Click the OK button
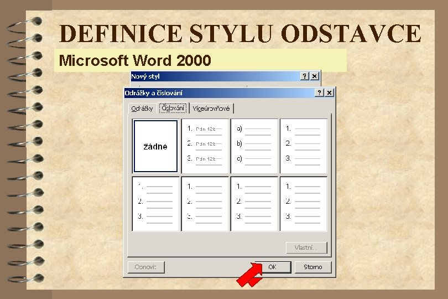Viewport: 448px width, 299px height. (273, 267)
